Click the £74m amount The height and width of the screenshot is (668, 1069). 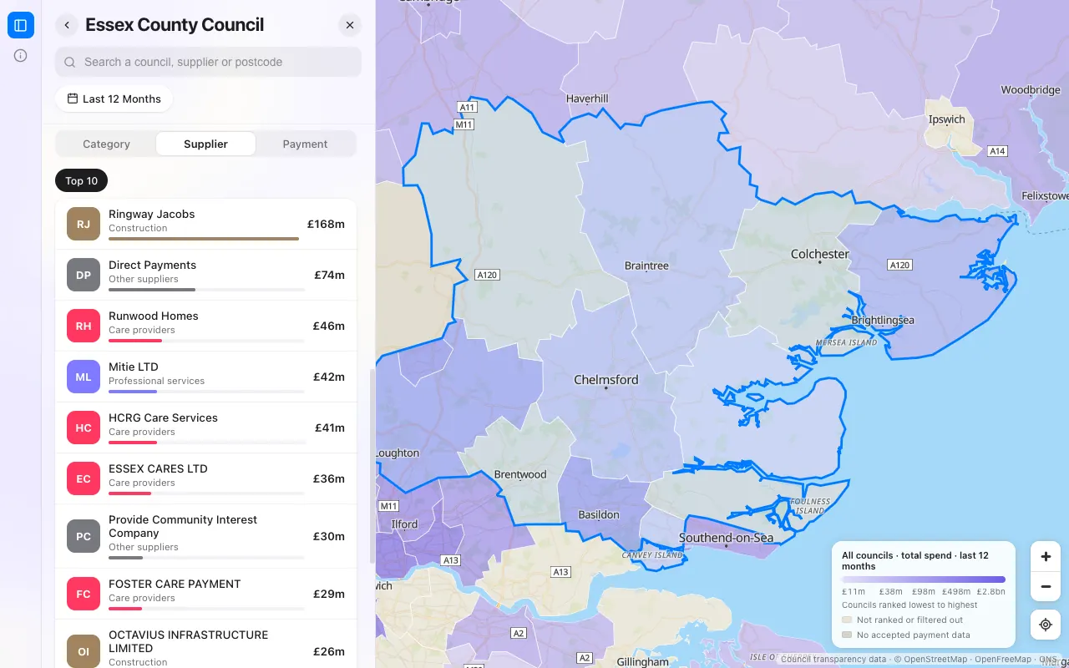(329, 275)
